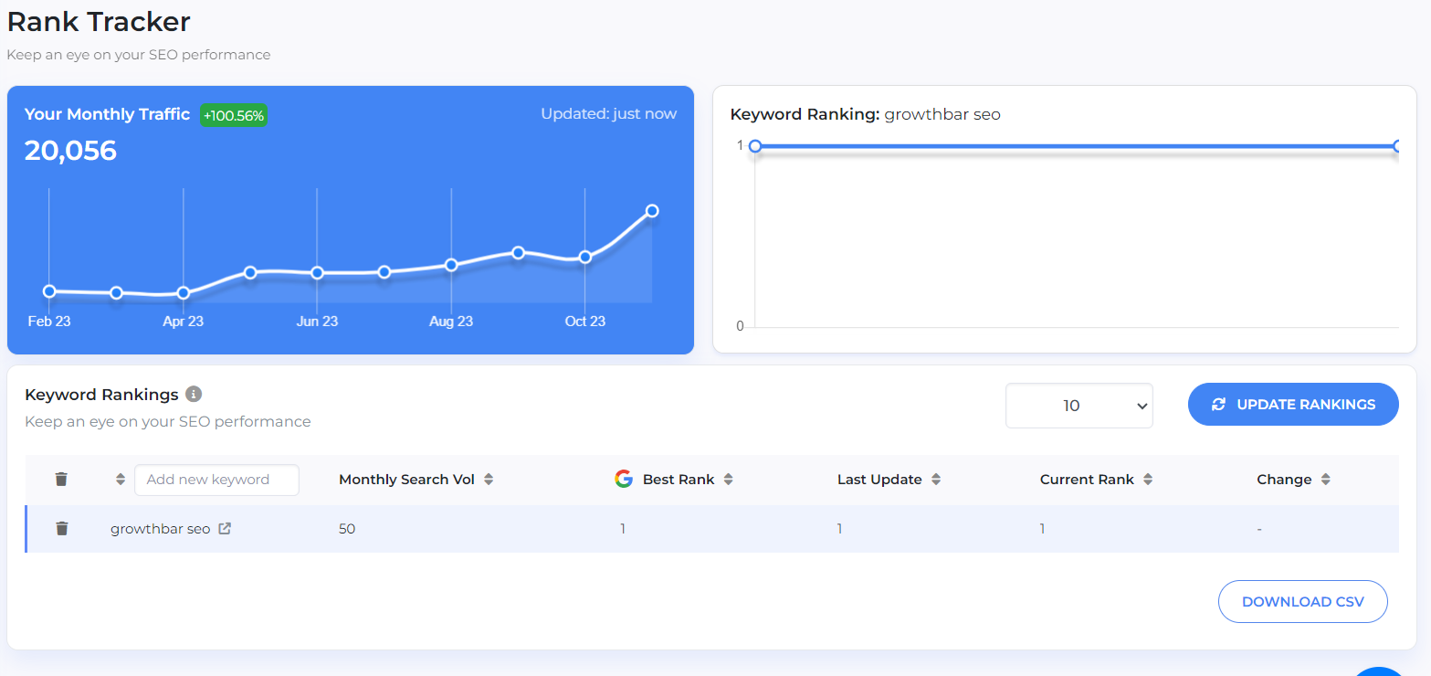This screenshot has width=1431, height=676.
Task: Click the trash icon in table header
Action: click(x=61, y=480)
